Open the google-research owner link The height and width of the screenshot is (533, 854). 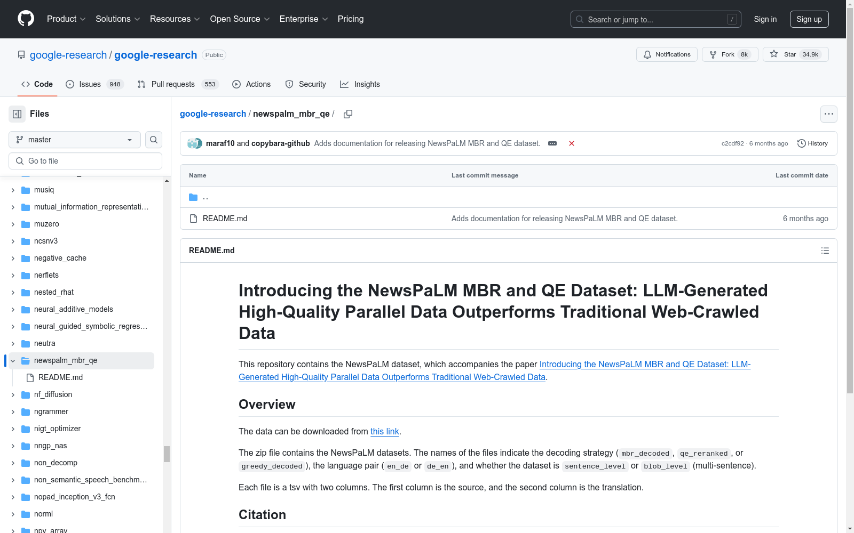coord(68,55)
